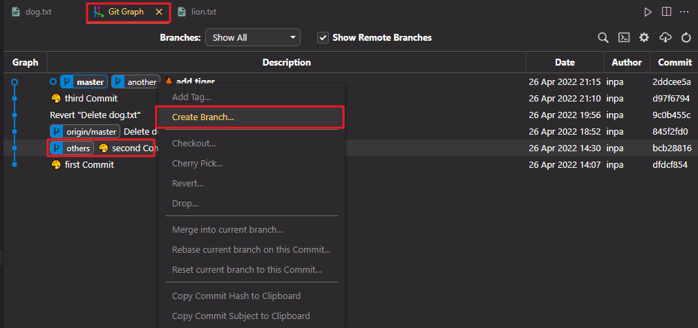698x328 pixels.
Task: Click commit hash bcb28816
Action: click(672, 148)
